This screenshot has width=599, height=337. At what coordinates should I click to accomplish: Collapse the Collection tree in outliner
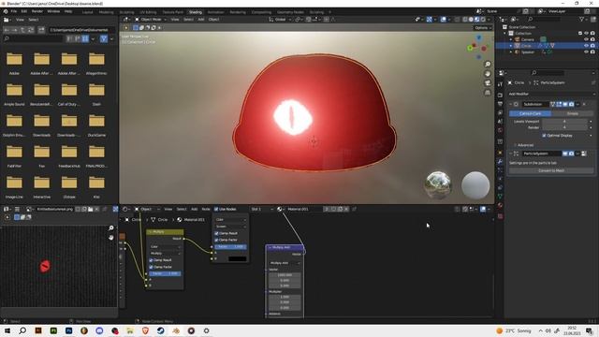505,34
